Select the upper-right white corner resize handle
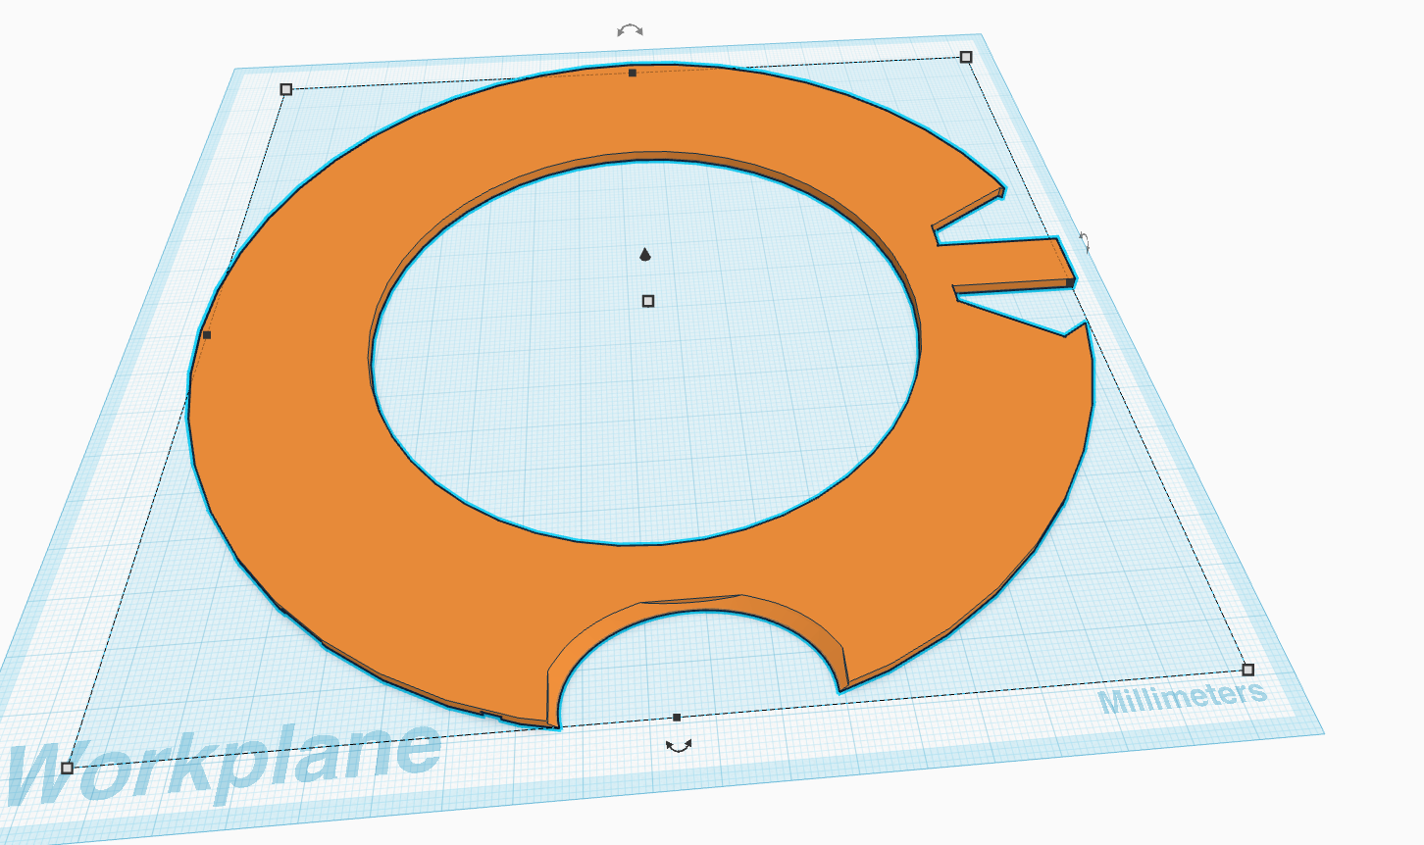This screenshot has height=845, width=1424. (966, 57)
